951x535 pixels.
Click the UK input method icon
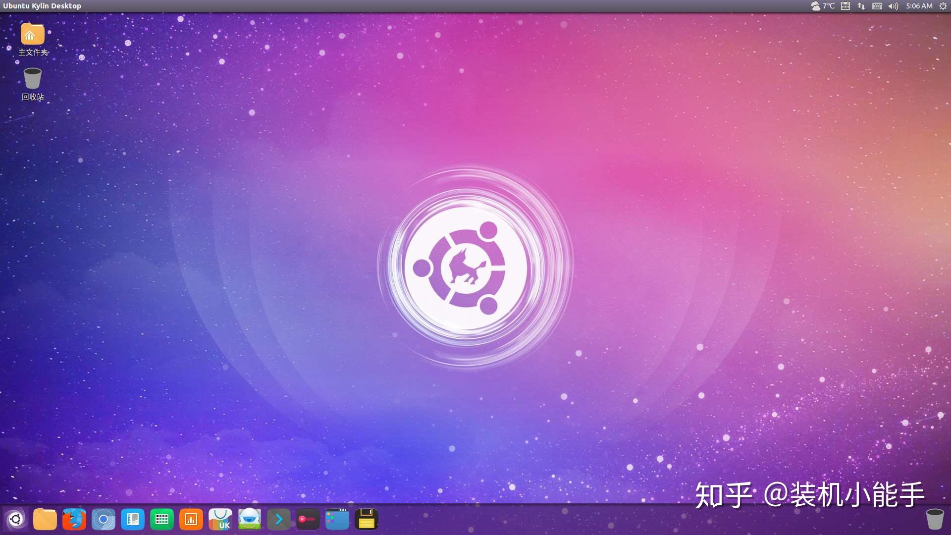click(220, 519)
